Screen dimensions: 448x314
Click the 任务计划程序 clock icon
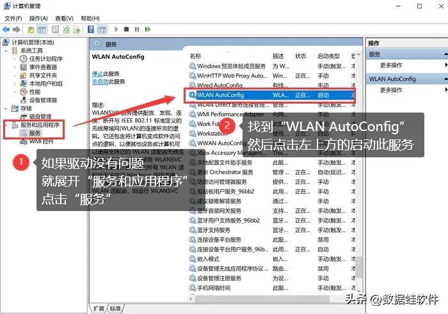pos(24,59)
